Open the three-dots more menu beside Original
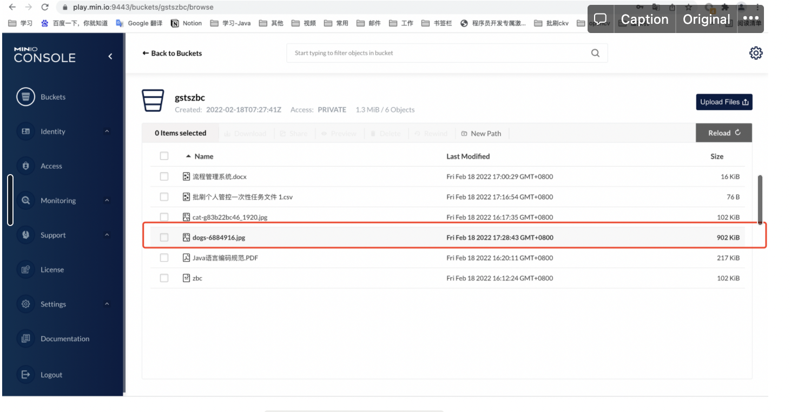This screenshot has width=791, height=412. click(751, 19)
